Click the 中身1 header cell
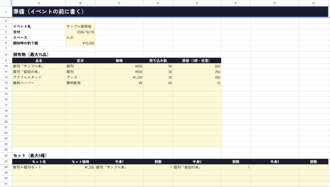 pos(119,162)
